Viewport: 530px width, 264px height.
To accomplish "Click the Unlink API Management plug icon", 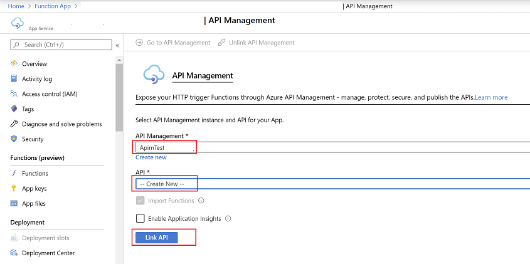I will pyautogui.click(x=222, y=43).
